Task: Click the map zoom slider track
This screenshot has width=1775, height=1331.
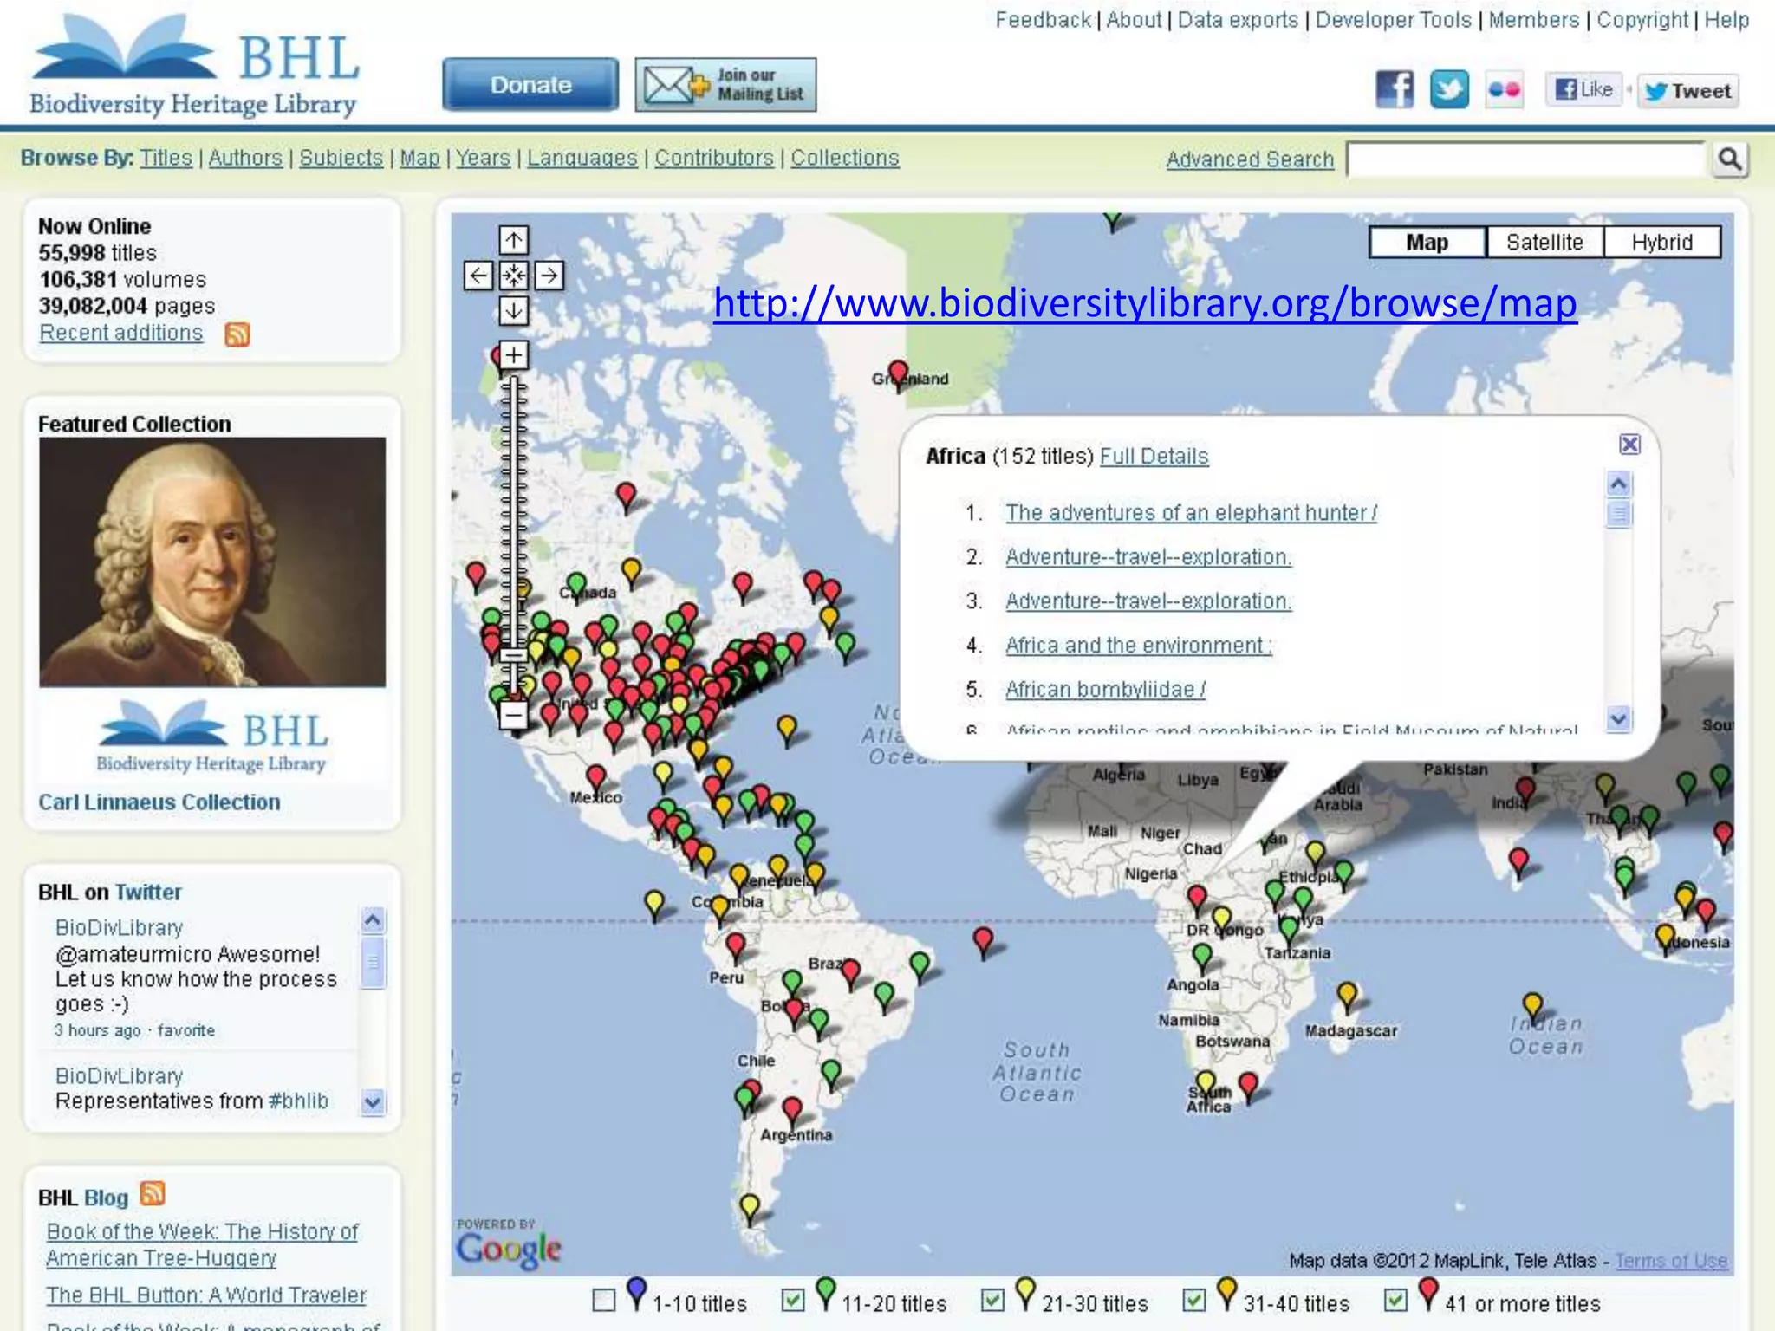Action: tap(514, 520)
